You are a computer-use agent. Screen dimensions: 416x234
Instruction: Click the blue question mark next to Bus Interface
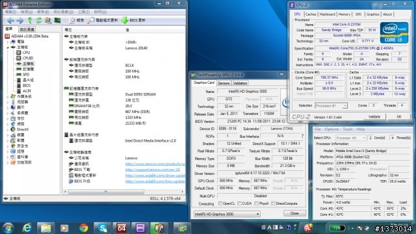[302, 136]
